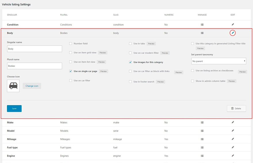The width and height of the screenshot is (253, 163).
Task: Click the Plural name input field
Action: tap(34, 66)
